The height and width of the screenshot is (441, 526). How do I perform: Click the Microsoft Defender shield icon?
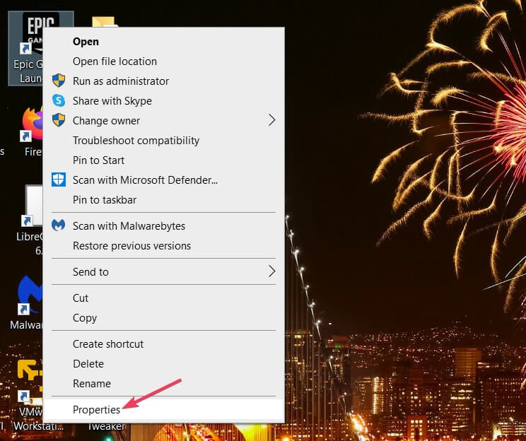59,180
